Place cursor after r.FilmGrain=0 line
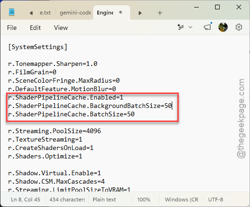Viewport: 250px width, 207px height. (x=57, y=72)
